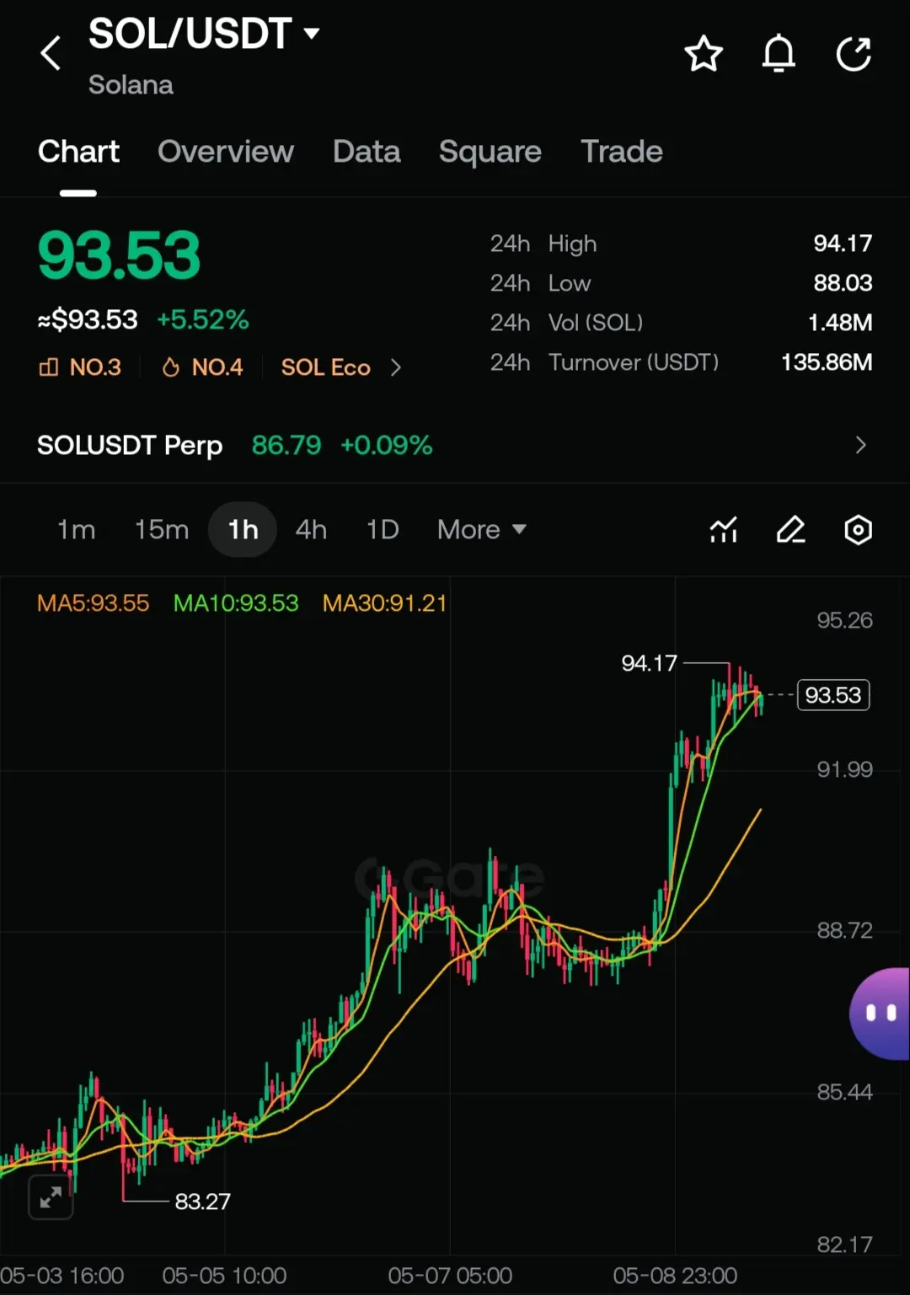The height and width of the screenshot is (1295, 910).
Task: Open the SOL Eco tag
Action: pos(326,367)
